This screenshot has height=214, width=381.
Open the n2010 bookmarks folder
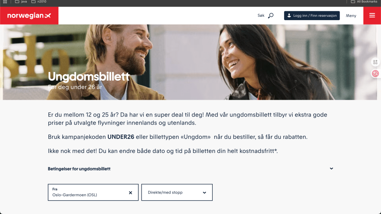[39, 2]
